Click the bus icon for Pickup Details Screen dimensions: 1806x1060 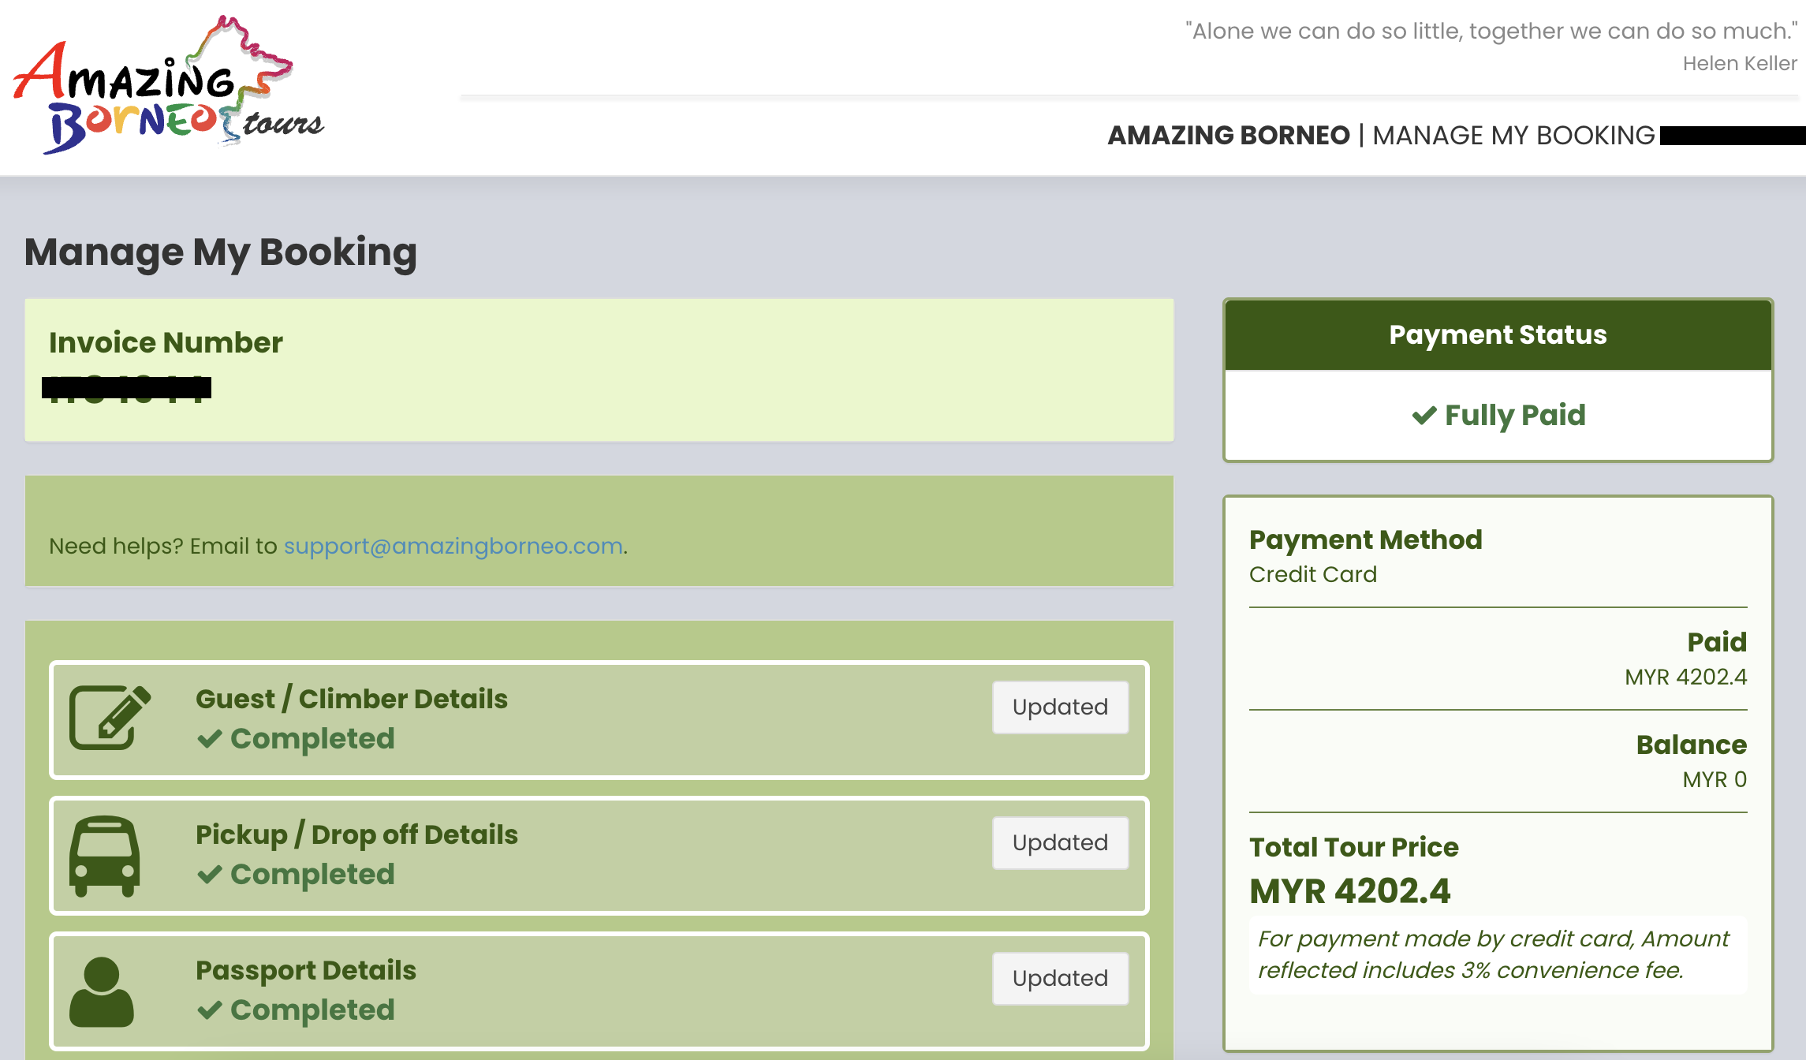(x=105, y=856)
